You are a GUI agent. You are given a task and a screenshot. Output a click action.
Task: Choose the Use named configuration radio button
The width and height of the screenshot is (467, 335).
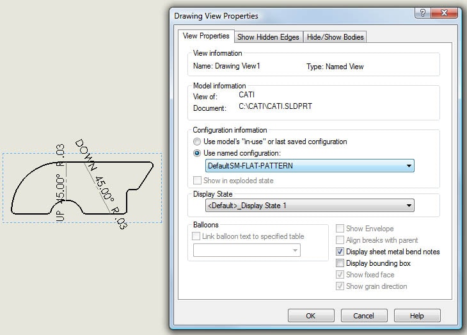point(198,153)
